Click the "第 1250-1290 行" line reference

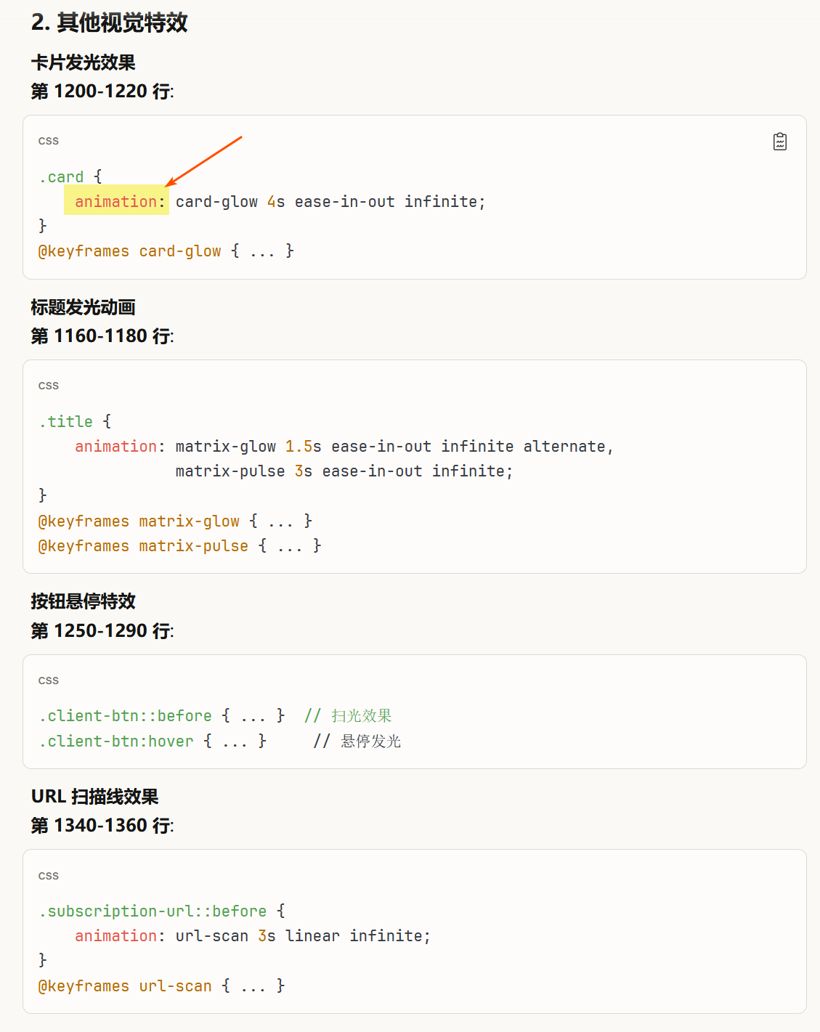click(x=102, y=631)
